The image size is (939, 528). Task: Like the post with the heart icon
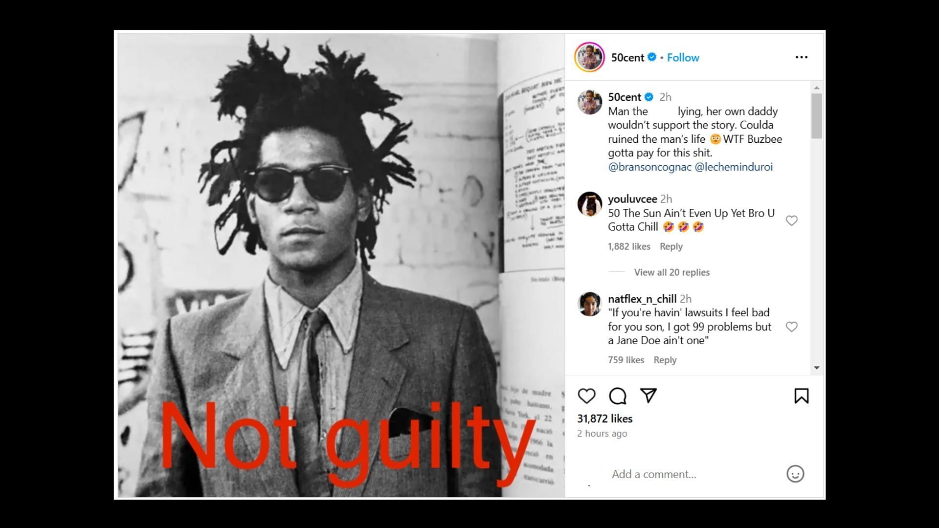[586, 396]
